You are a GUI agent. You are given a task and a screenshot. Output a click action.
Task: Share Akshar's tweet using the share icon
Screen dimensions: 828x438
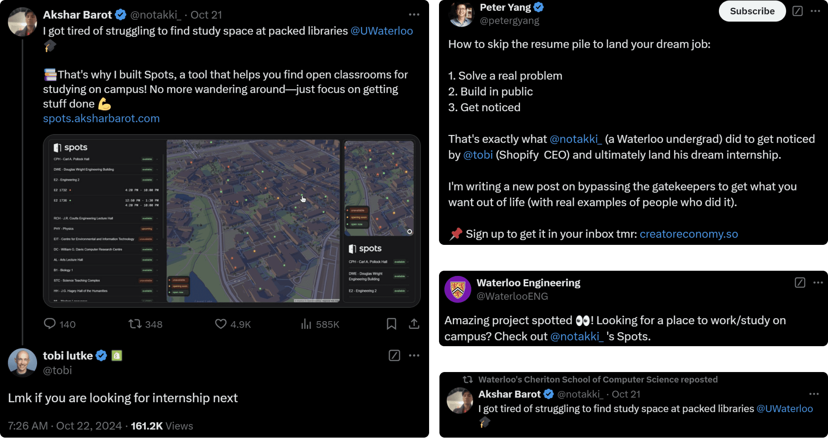click(414, 324)
